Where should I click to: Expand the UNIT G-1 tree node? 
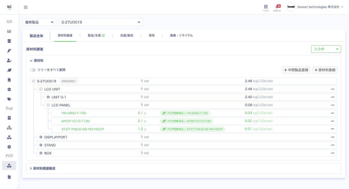48,97
